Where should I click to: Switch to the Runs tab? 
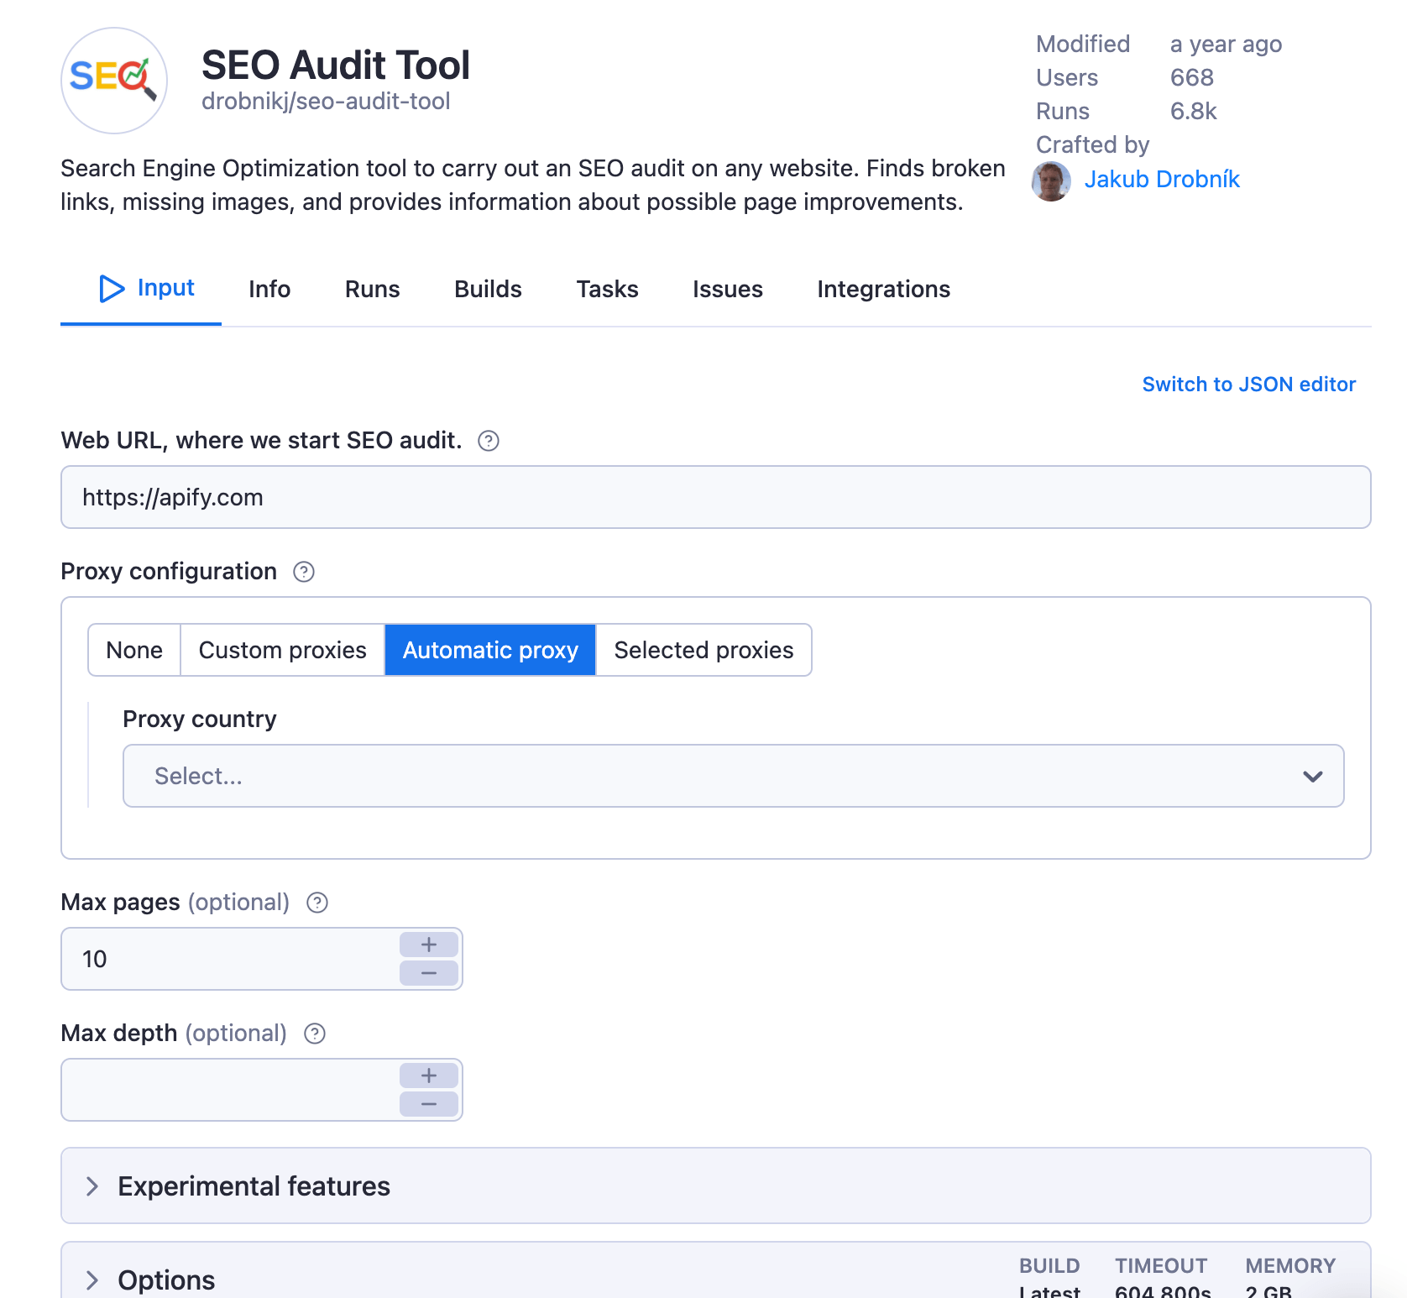tap(372, 290)
